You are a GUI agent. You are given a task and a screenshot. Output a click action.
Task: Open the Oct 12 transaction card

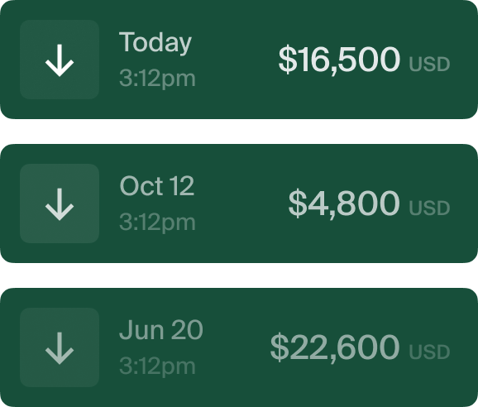coord(239,203)
